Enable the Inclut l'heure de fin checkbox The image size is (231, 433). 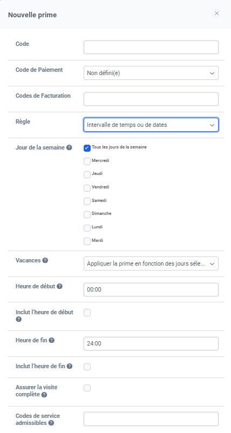click(87, 367)
